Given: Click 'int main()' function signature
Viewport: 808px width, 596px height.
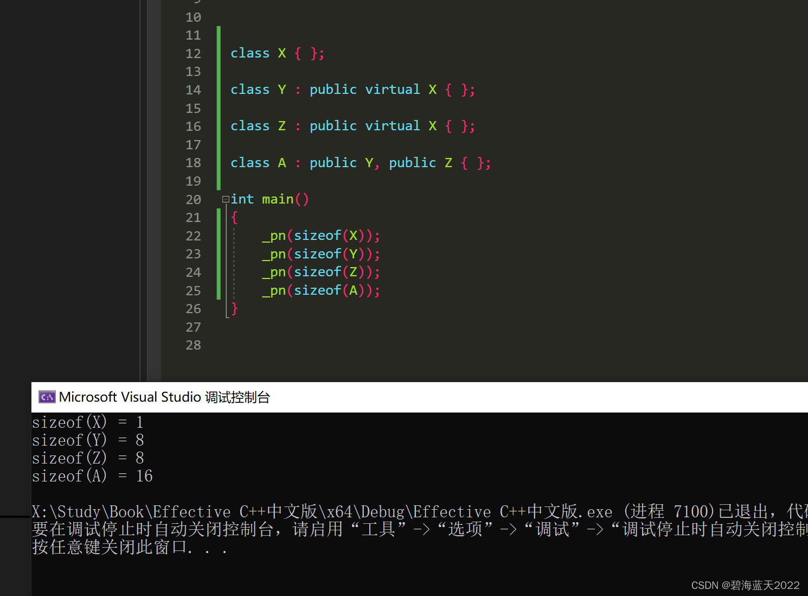Looking at the screenshot, I should click(x=270, y=199).
